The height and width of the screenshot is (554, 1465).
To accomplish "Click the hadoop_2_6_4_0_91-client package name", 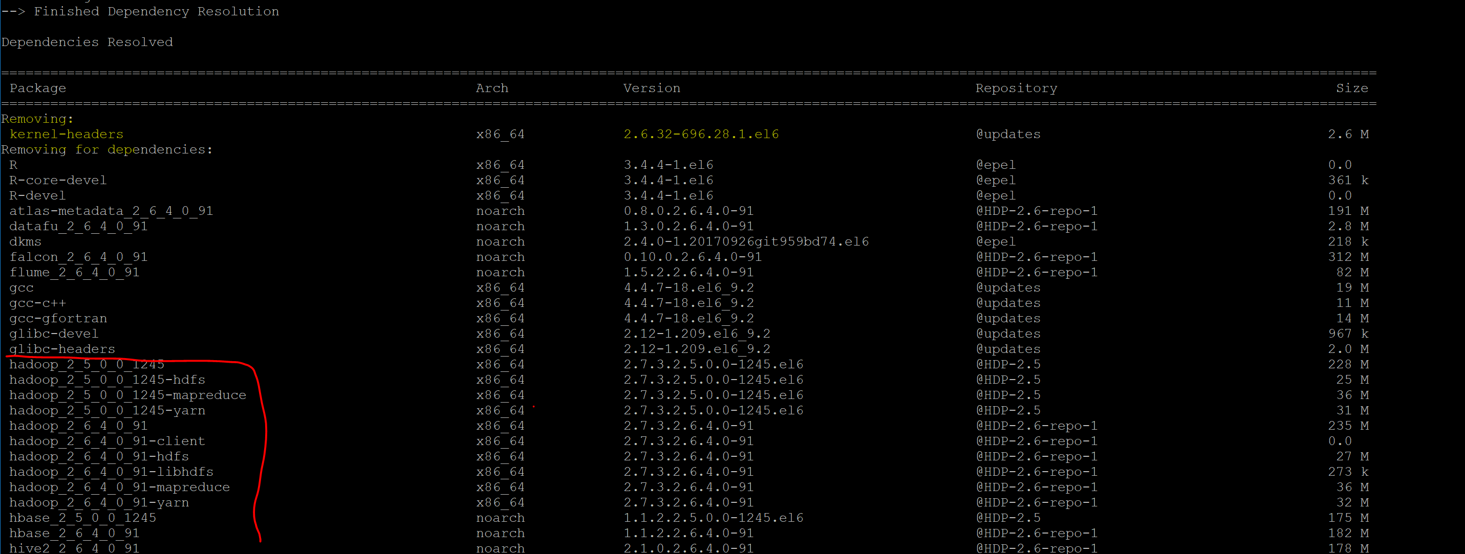I will (107, 441).
